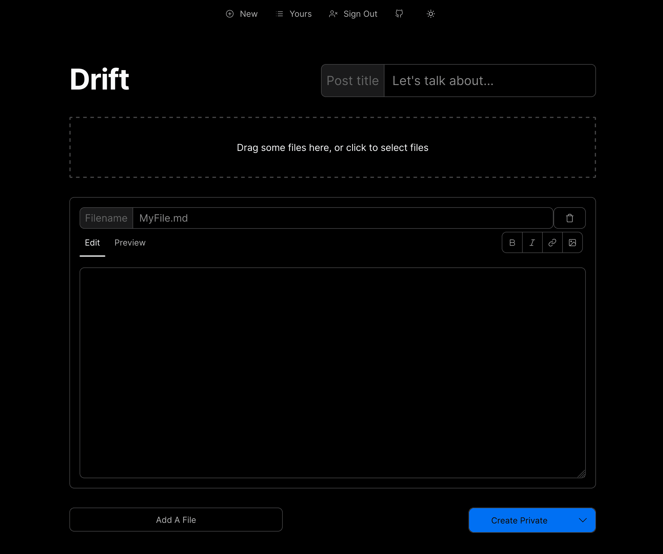The width and height of the screenshot is (663, 554).
Task: Focus the Post title input field
Action: (x=489, y=81)
